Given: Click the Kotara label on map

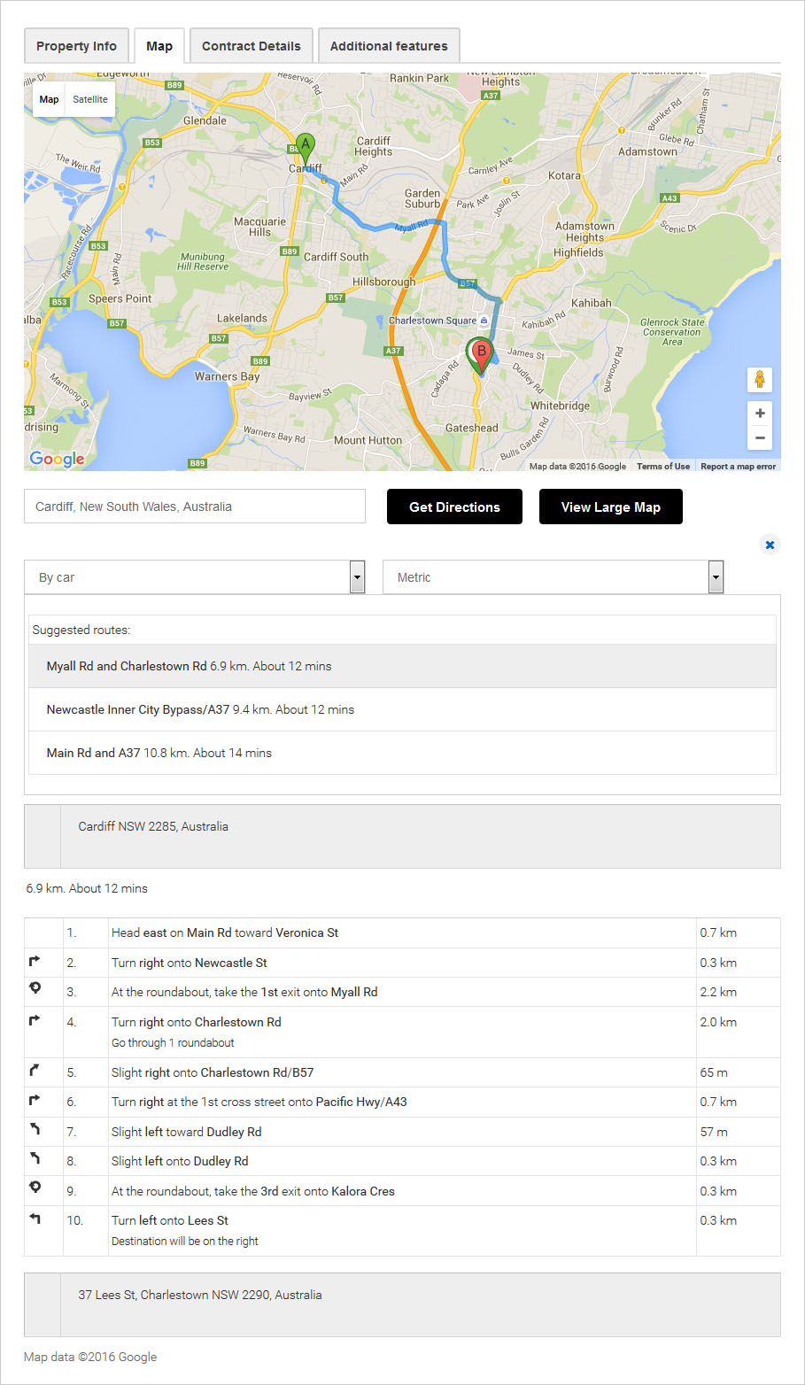Looking at the screenshot, I should tap(564, 175).
